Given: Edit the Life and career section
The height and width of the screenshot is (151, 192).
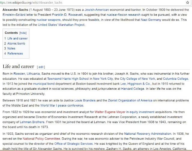Looking at the screenshot, I should click(41, 67).
